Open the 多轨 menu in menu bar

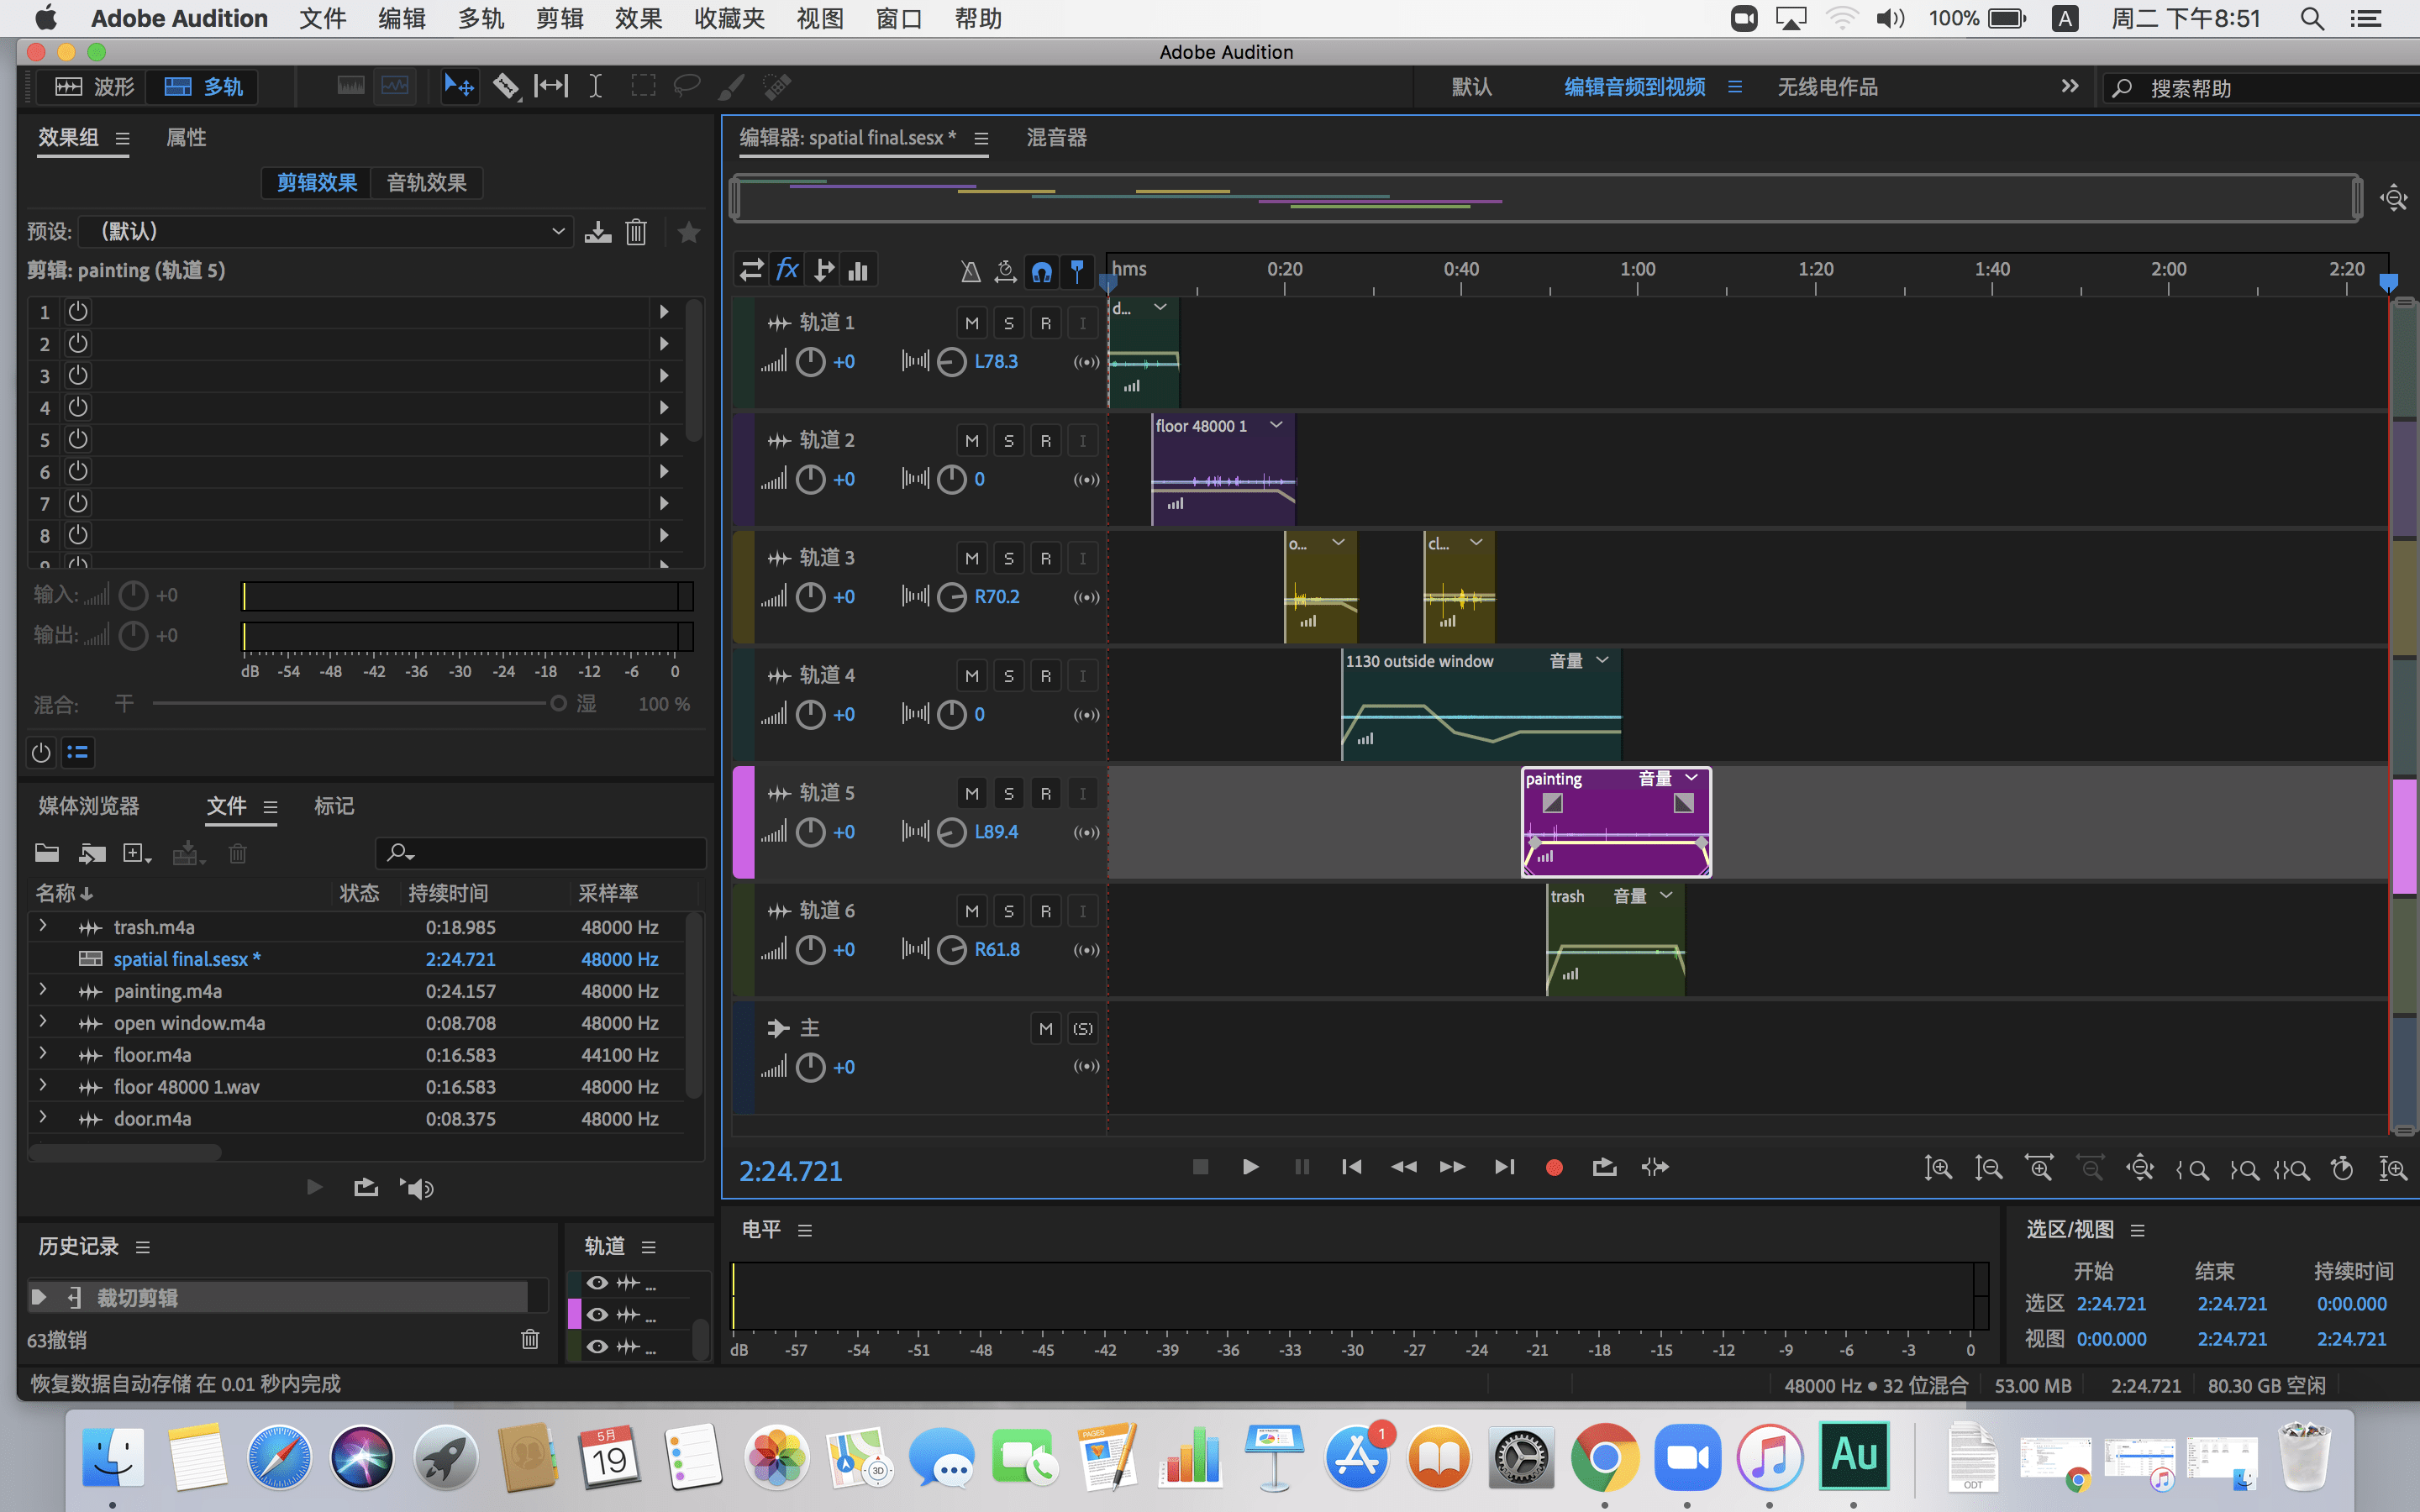point(481,18)
